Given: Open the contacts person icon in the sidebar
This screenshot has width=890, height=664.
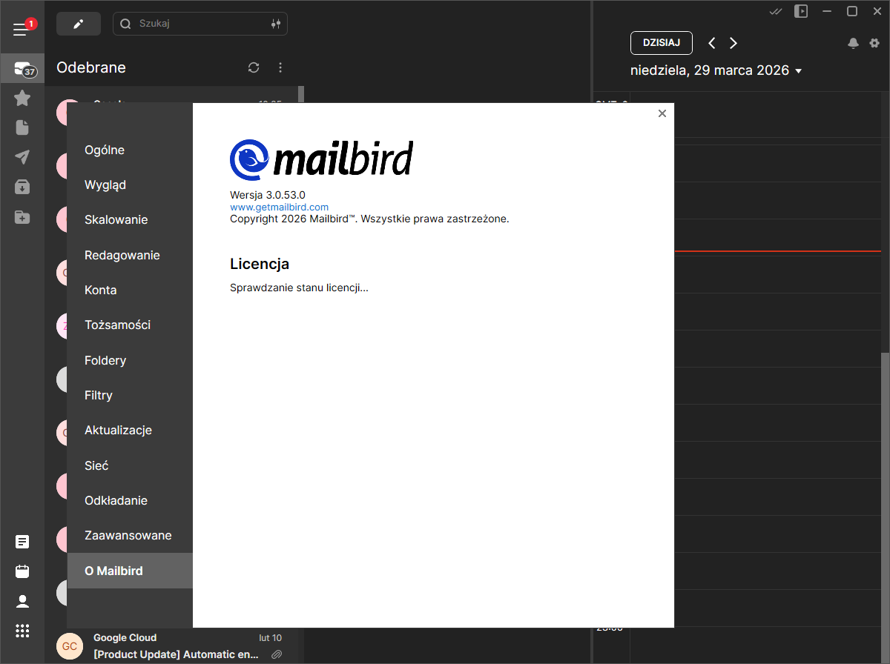Looking at the screenshot, I should click(22, 601).
